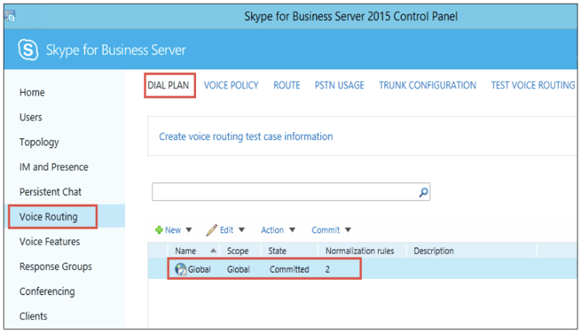Click the Edit button label
Screen dimensions: 581x333
(226, 230)
